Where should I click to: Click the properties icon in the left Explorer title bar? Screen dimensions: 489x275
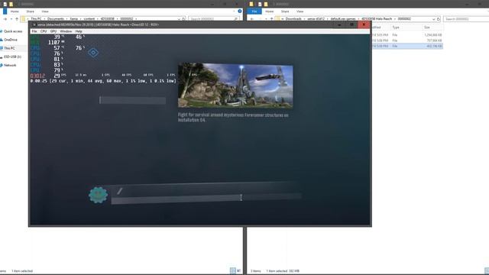pyautogui.click(x=5, y=4)
